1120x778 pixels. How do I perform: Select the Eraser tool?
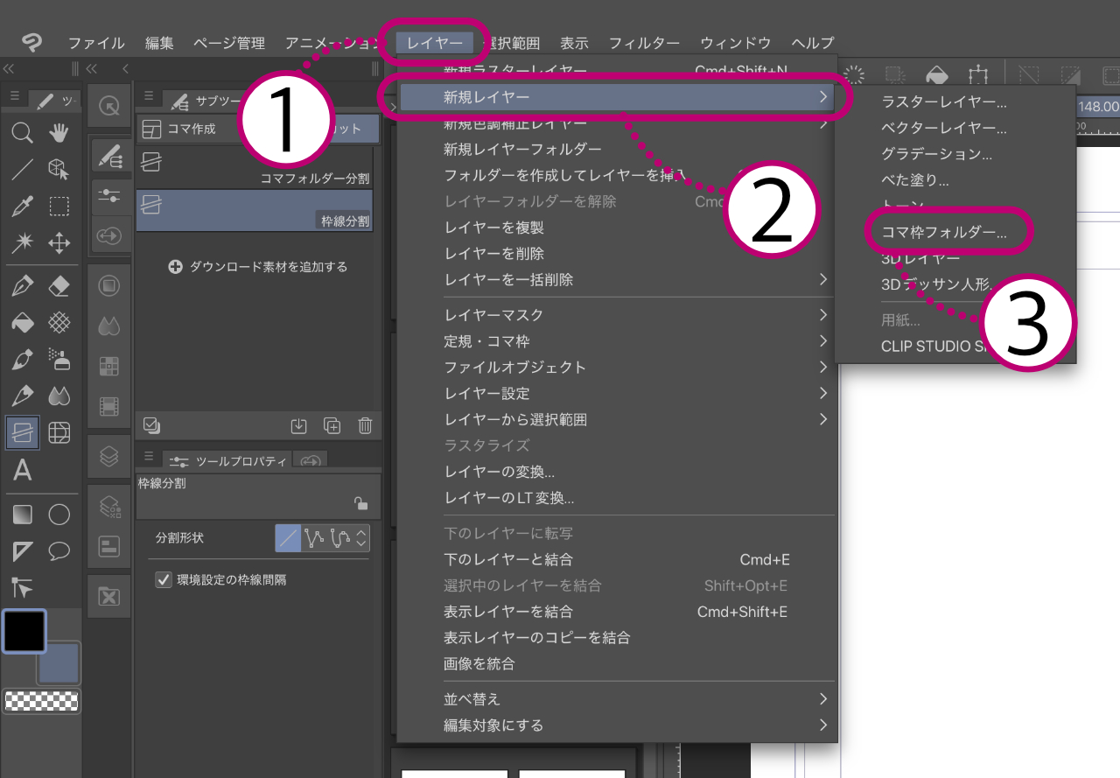59,285
